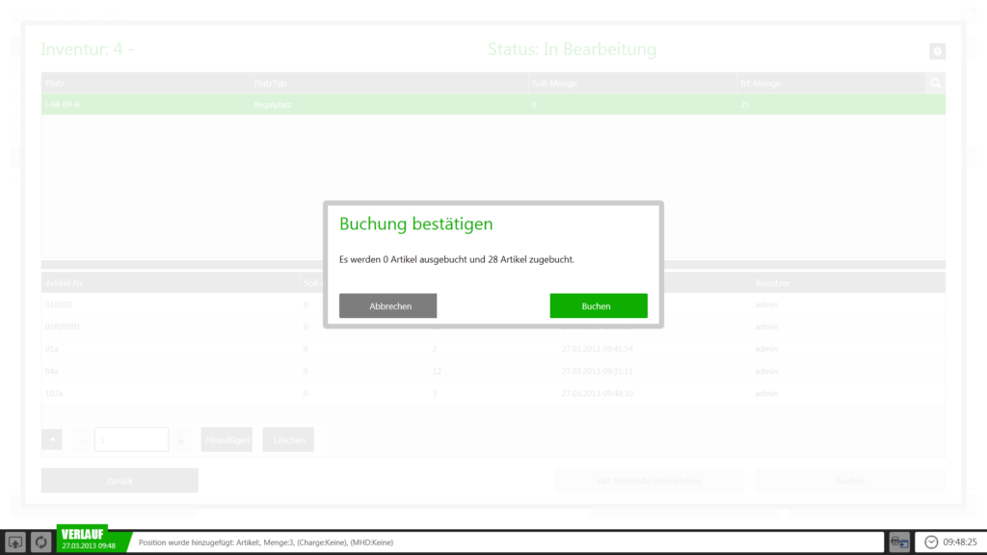Cancel the booking with Abbrechen
This screenshot has width=987, height=555.
387,305
